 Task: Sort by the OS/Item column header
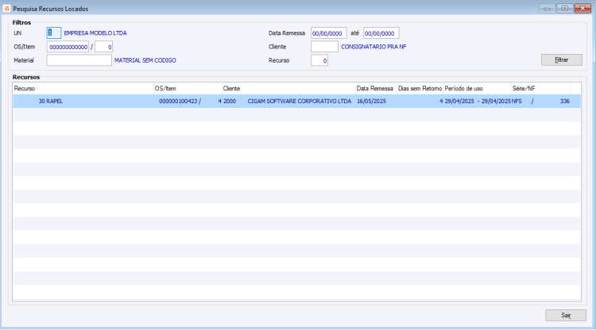[188, 88]
